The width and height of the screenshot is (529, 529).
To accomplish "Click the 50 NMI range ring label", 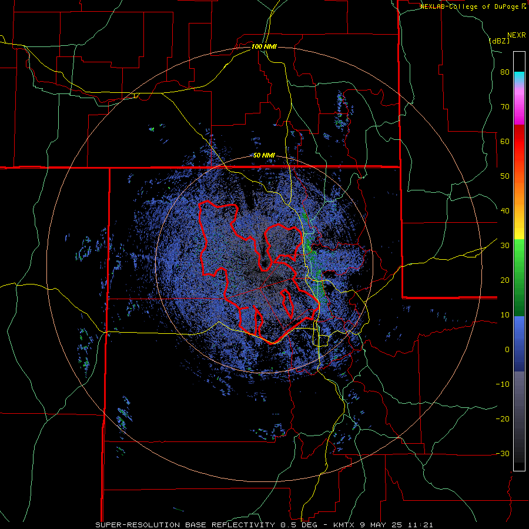I will (264, 155).
